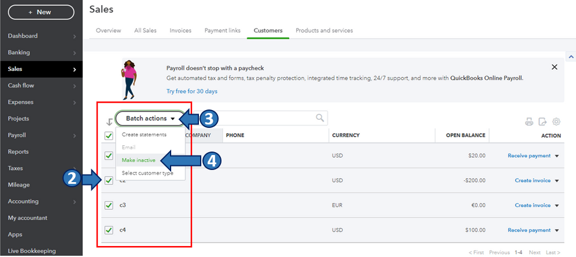Open the table settings gear icon

557,122
